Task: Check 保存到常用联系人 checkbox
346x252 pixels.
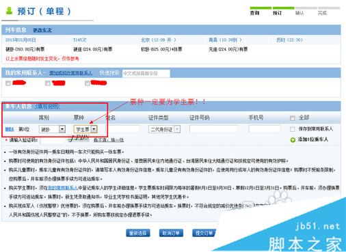Action: click(293, 129)
